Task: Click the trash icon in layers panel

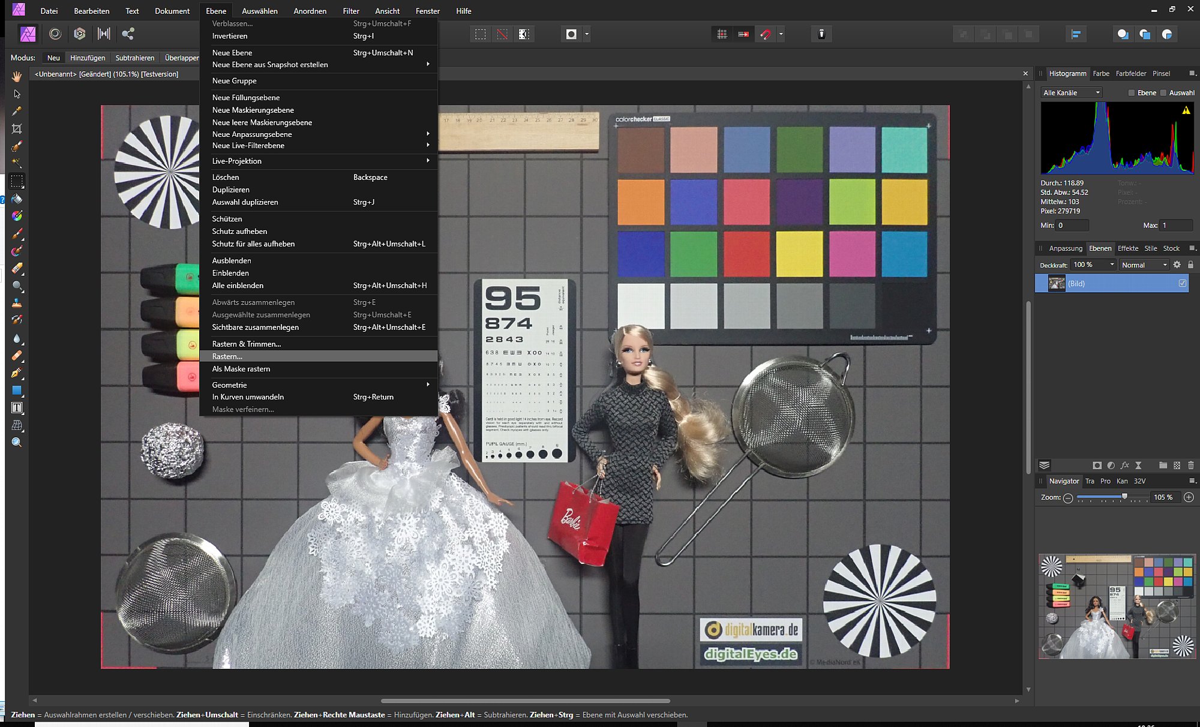Action: coord(1191,465)
